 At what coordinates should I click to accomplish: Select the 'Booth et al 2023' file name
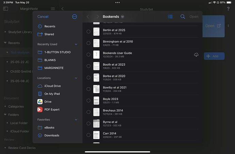(x=114, y=65)
